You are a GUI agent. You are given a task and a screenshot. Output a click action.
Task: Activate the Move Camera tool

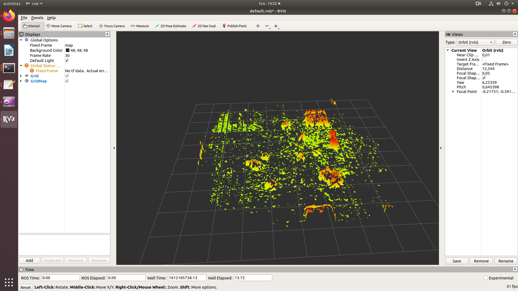pos(59,26)
